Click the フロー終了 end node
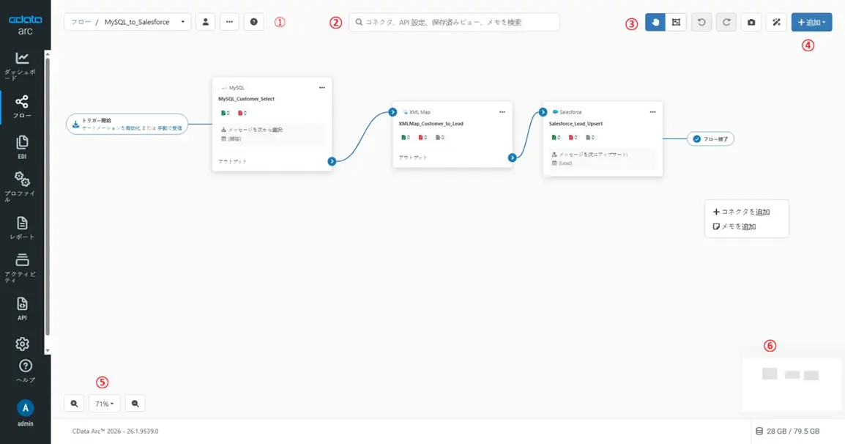The image size is (845, 444). pyautogui.click(x=710, y=138)
